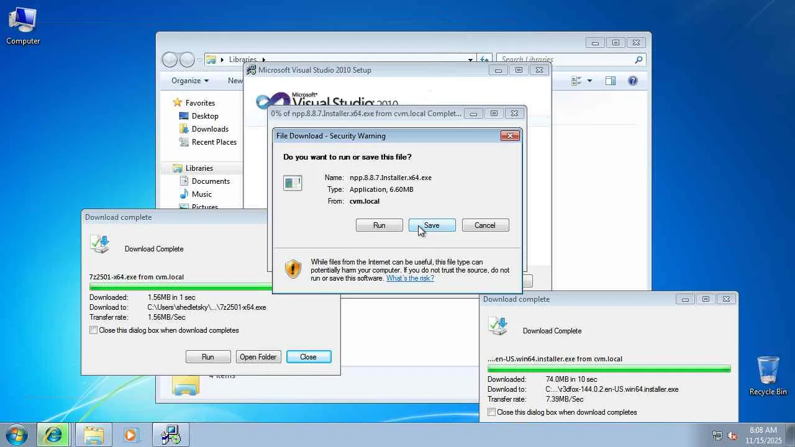Click the Run button in the Security Warning dialog
This screenshot has width=795, height=447.
coord(379,225)
